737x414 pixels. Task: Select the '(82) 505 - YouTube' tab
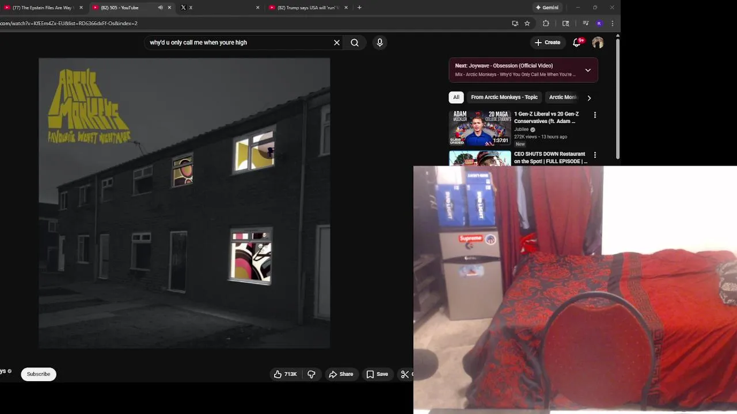(x=119, y=7)
